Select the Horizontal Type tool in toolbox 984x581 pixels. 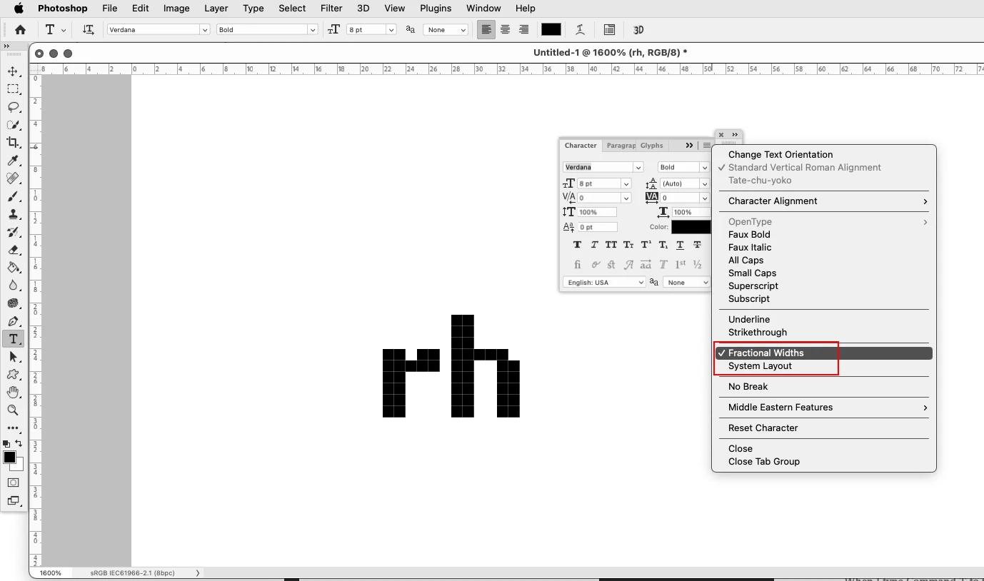[13, 339]
